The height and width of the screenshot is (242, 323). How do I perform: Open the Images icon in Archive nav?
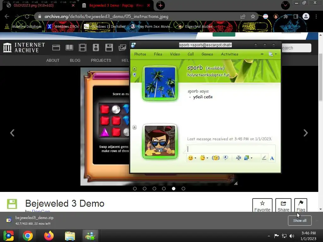click(x=122, y=48)
